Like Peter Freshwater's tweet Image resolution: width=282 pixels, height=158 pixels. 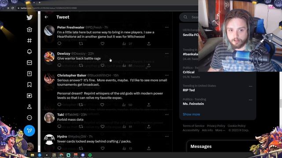[x=103, y=43]
